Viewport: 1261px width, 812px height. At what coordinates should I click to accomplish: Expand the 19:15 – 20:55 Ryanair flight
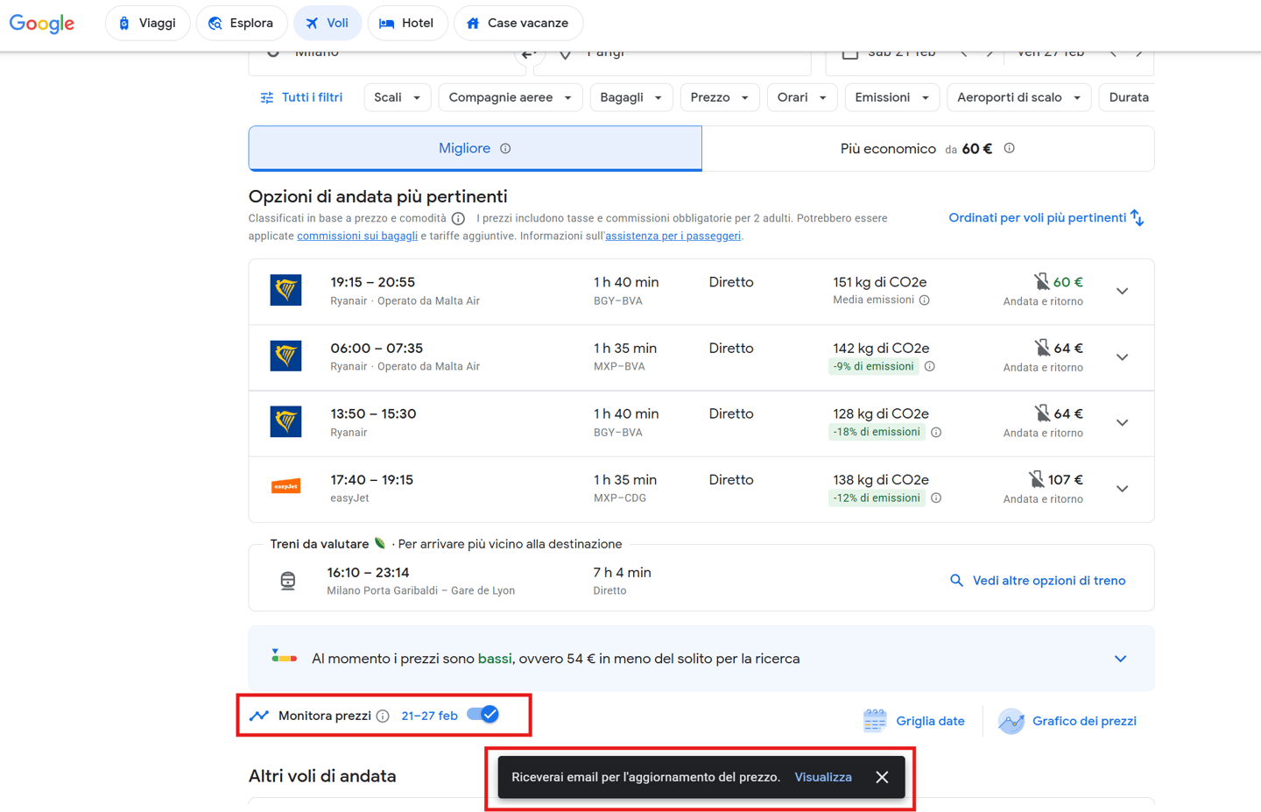(x=1122, y=291)
